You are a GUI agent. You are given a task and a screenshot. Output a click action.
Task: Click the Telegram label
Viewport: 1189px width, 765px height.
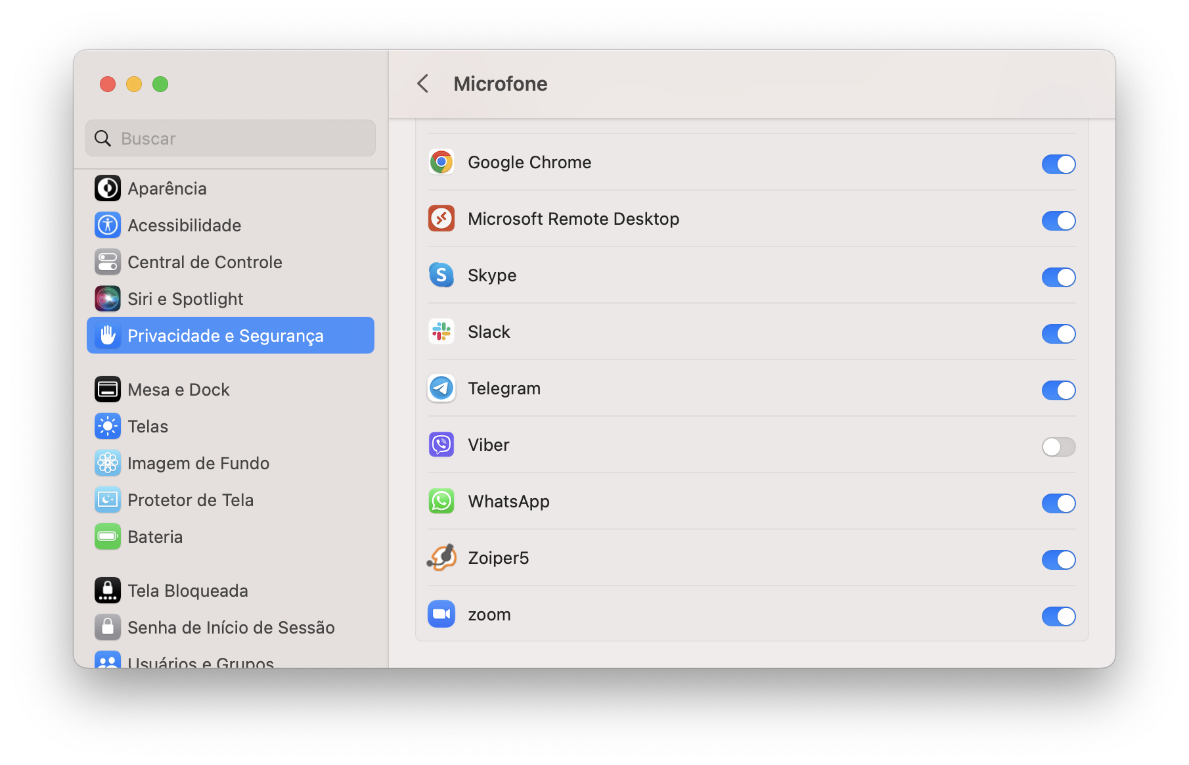pos(504,388)
